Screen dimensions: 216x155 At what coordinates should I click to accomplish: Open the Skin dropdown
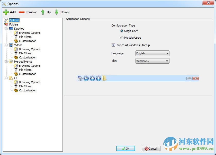tap(152, 61)
